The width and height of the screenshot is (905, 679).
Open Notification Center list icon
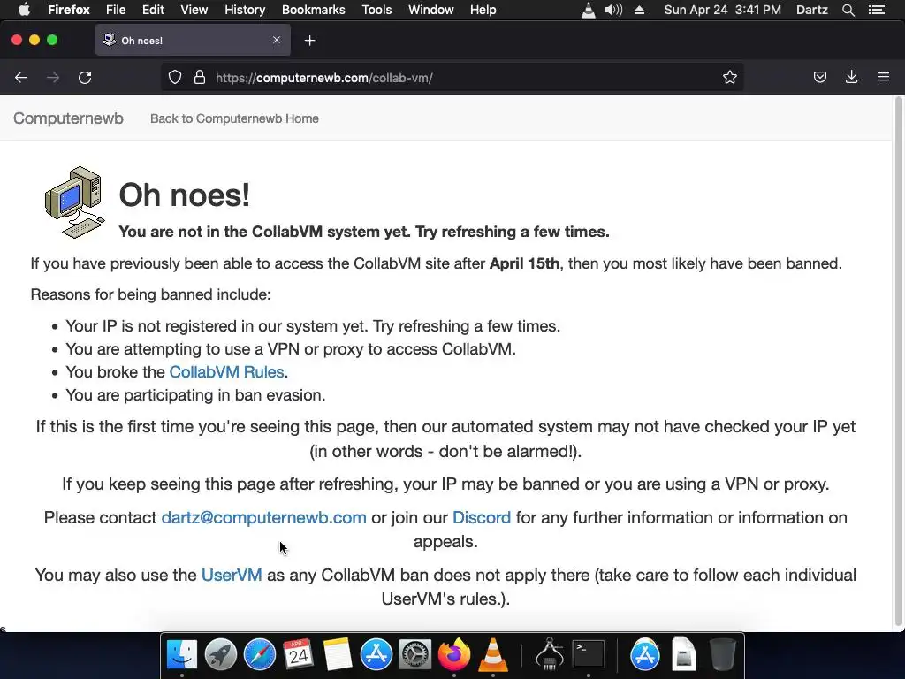[876, 10]
